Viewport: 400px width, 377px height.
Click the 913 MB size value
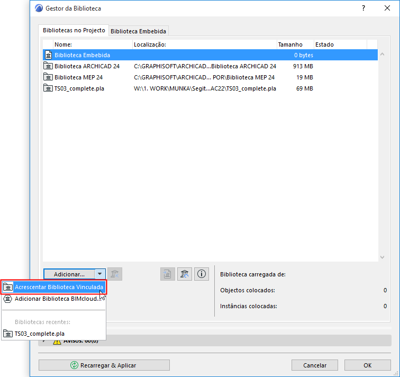(303, 66)
